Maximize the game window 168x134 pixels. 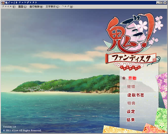(161, 3)
